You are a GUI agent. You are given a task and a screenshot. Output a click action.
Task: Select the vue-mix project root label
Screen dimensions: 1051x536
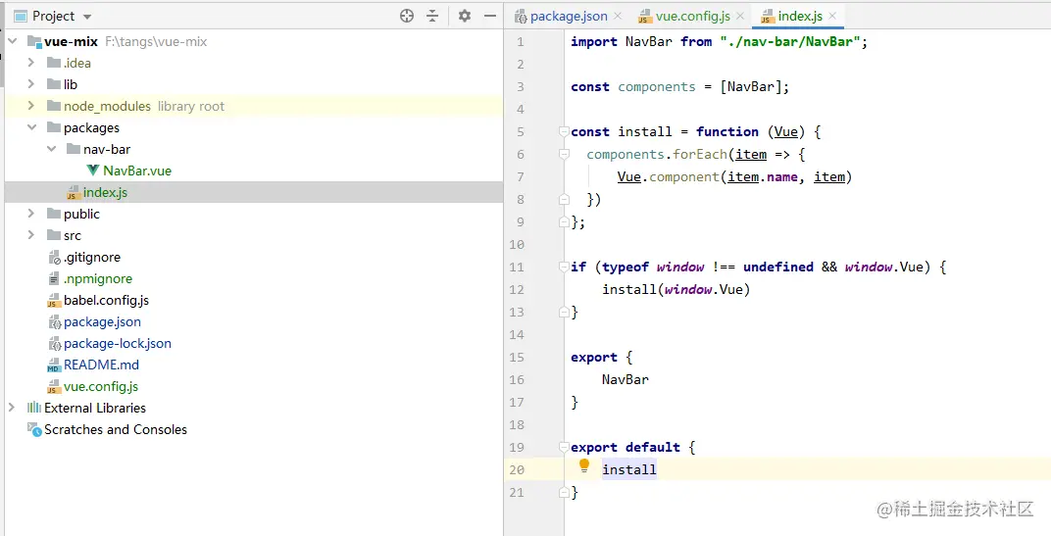coord(71,41)
